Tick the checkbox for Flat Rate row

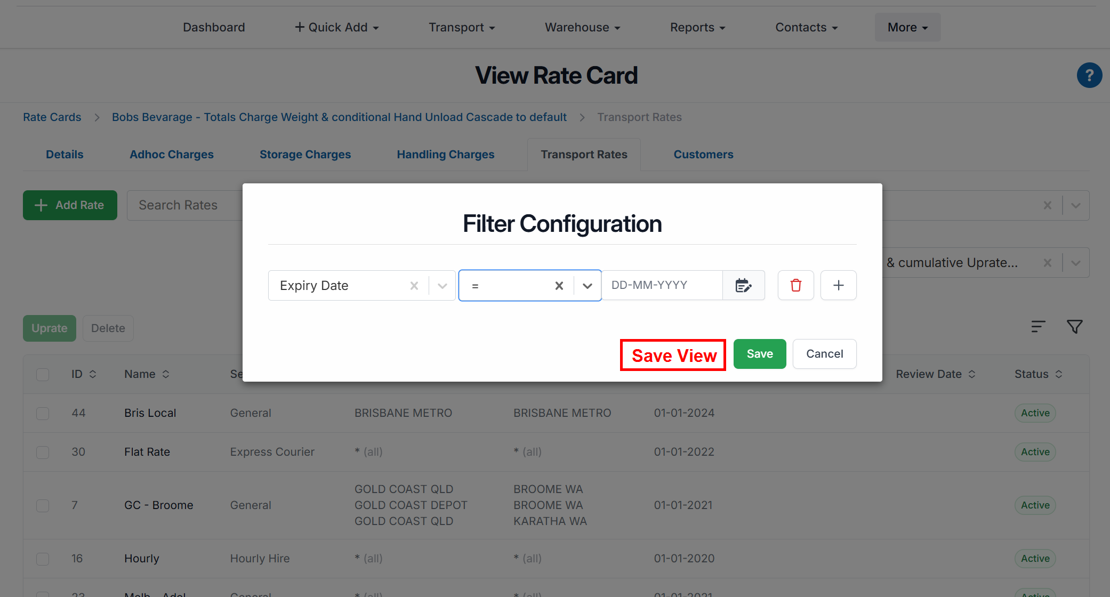(x=43, y=452)
